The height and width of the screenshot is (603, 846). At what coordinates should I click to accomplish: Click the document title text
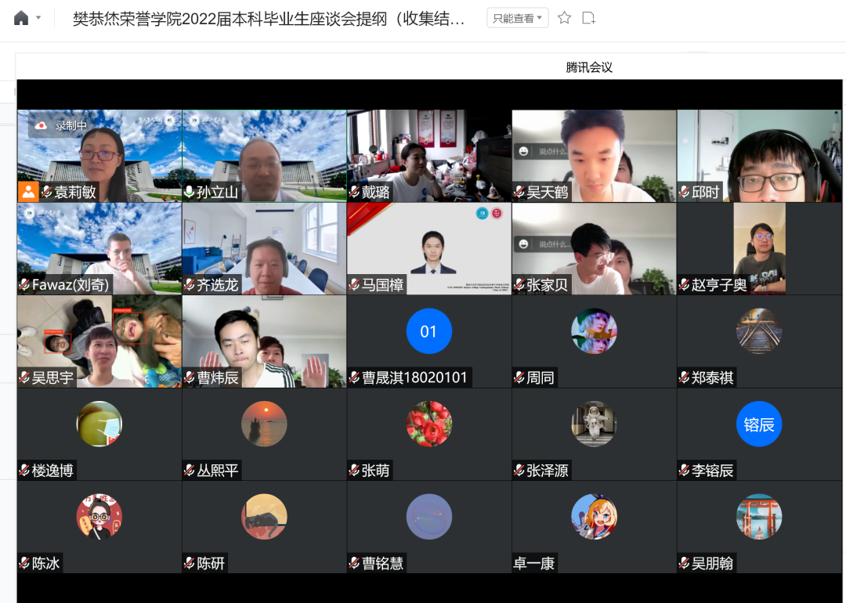269,19
